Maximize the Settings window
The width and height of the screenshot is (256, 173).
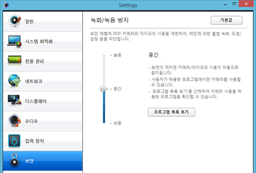point(234,4)
